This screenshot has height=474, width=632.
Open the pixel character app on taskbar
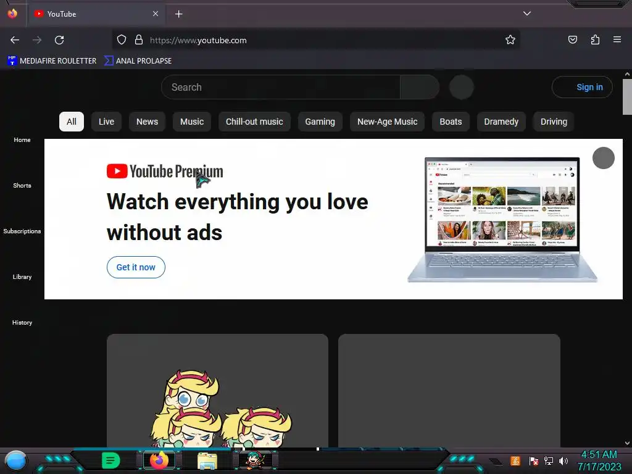coord(255,460)
